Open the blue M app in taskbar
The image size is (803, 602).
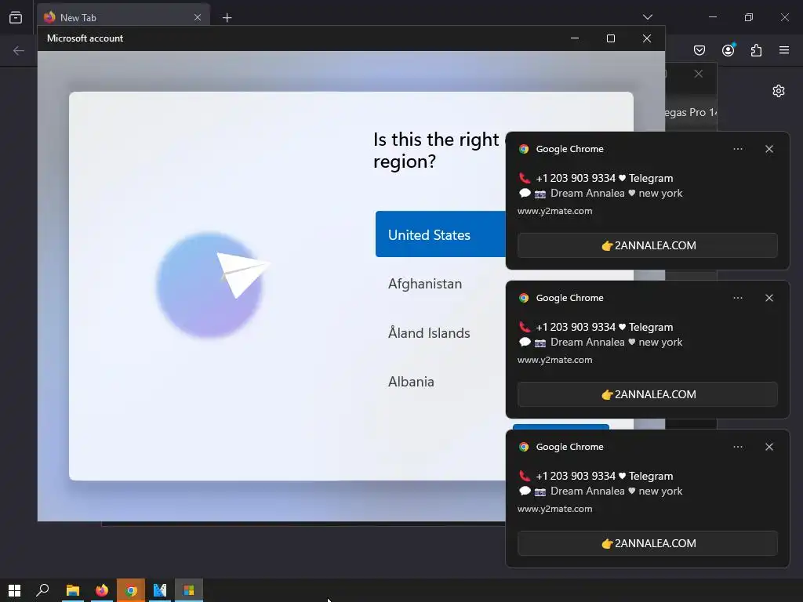coord(160,590)
